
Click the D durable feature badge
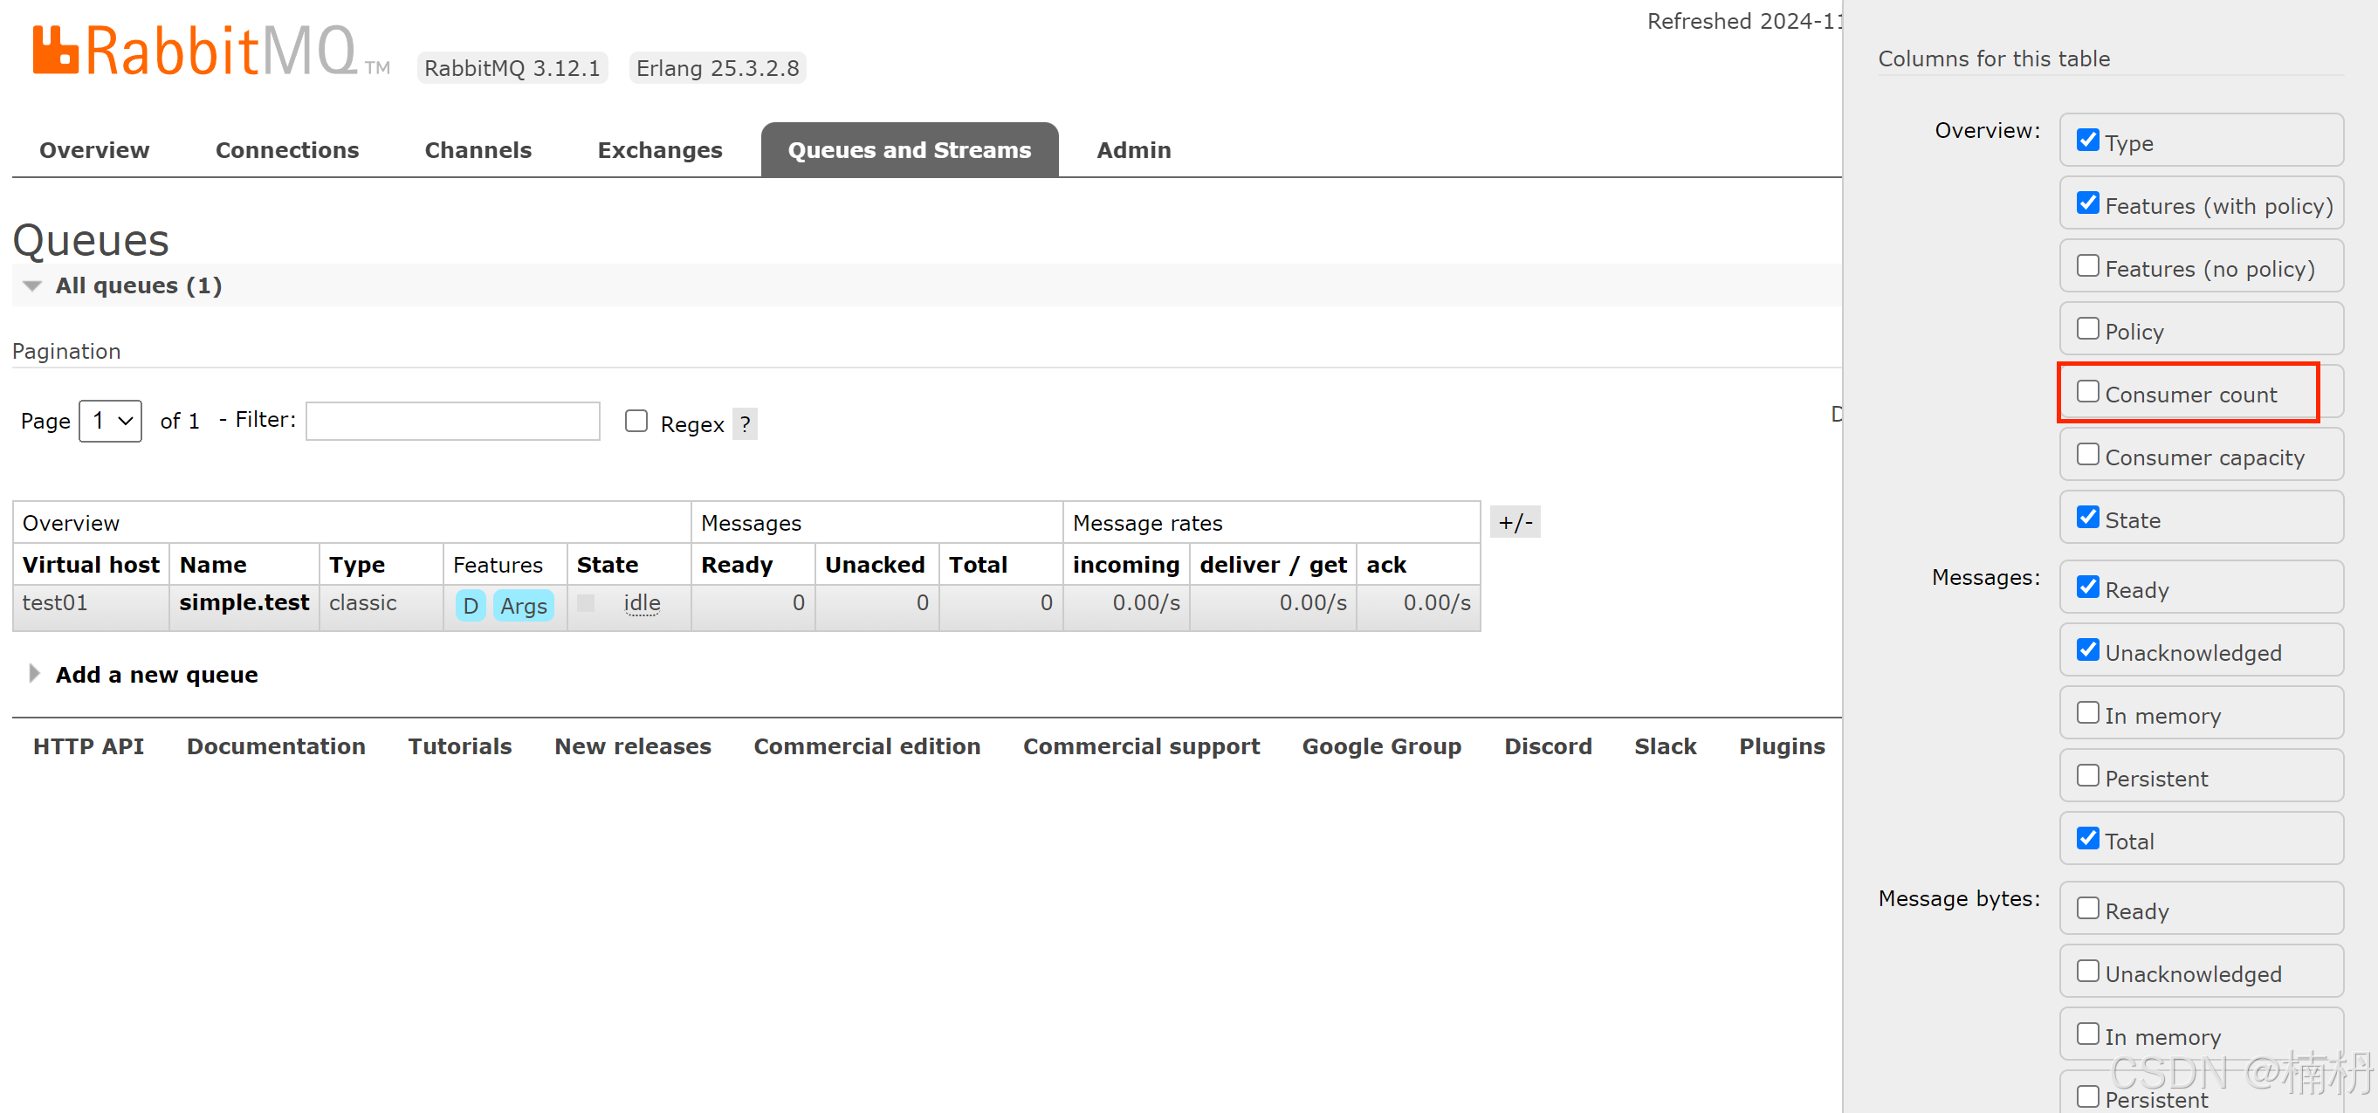click(470, 606)
